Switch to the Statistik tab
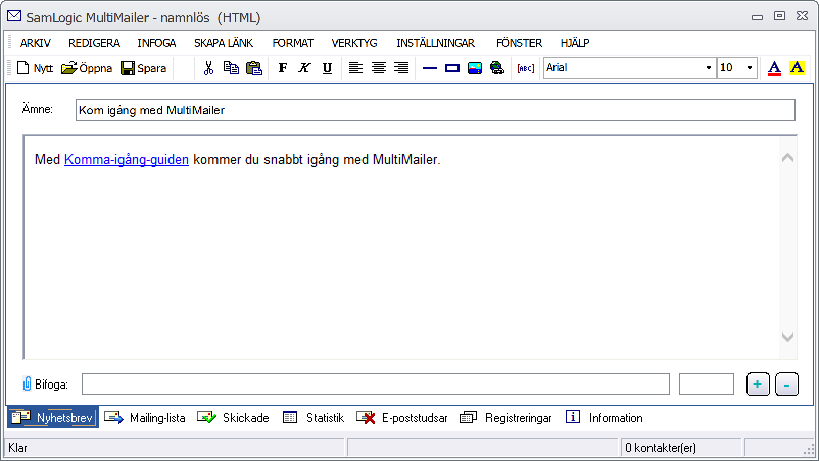The width and height of the screenshot is (819, 461). tap(314, 418)
